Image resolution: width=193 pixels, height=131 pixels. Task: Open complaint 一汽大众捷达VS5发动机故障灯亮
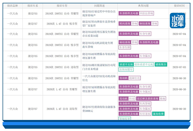coord(99,78)
